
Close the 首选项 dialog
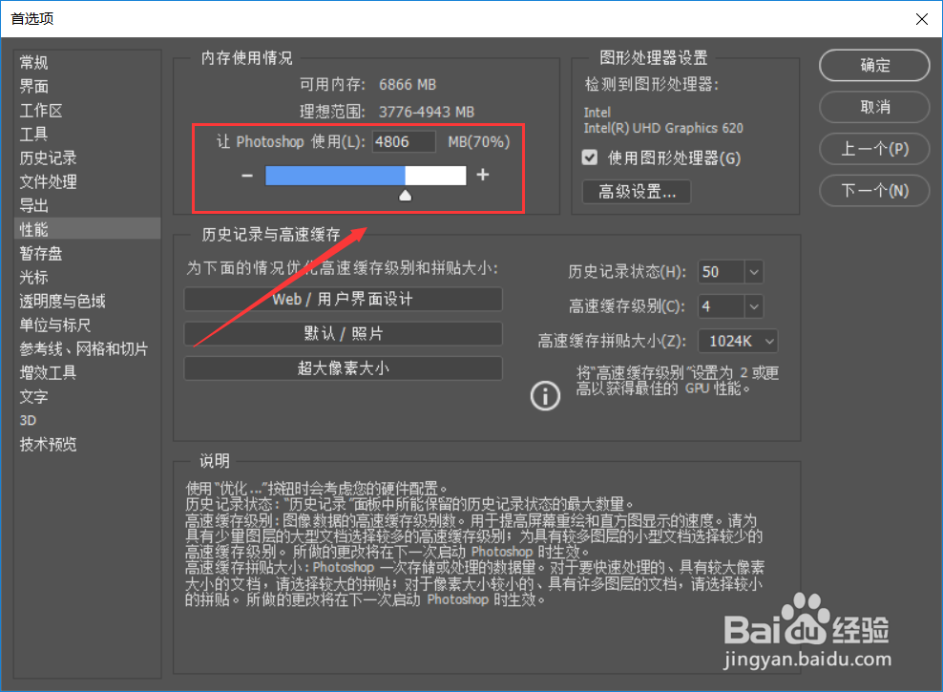point(921,19)
